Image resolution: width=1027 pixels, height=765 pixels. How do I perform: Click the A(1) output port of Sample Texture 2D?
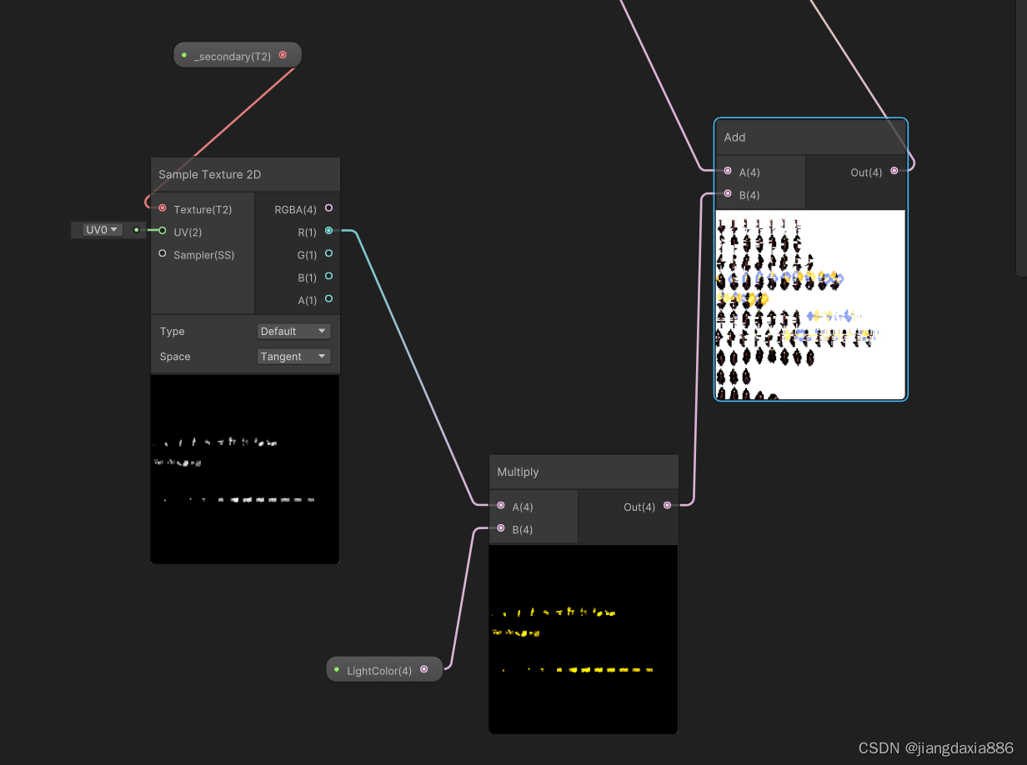coord(328,298)
